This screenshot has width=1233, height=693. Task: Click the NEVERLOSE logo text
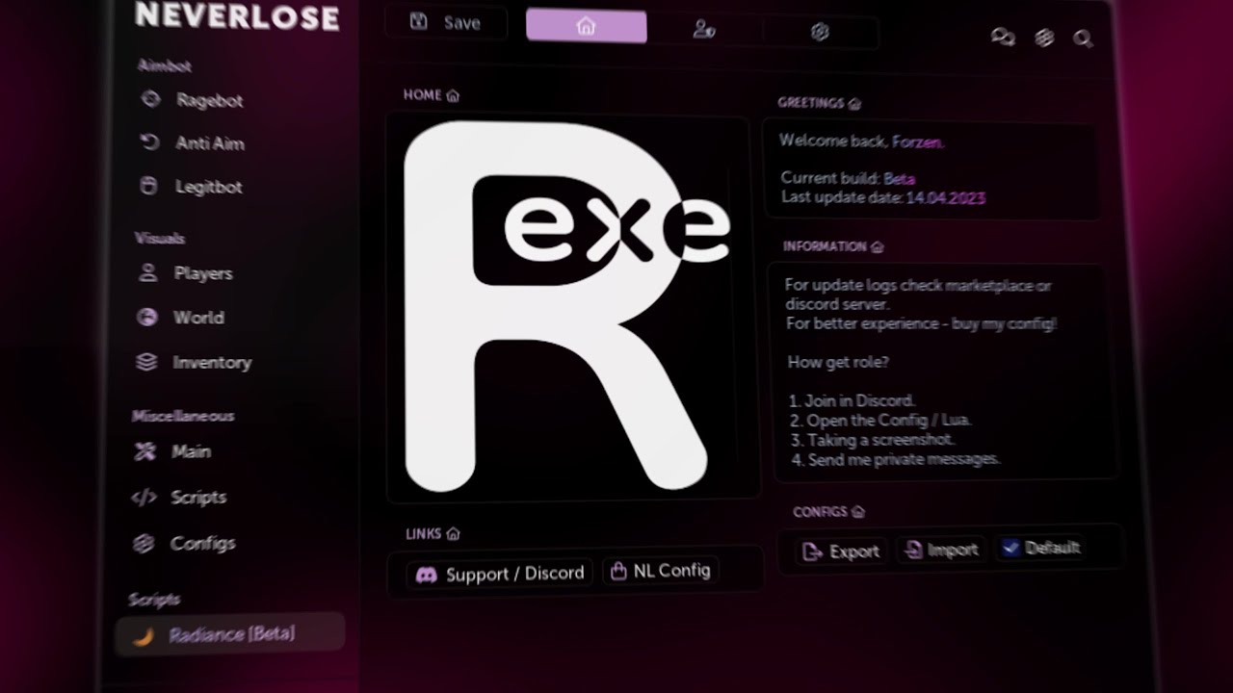[x=237, y=15]
